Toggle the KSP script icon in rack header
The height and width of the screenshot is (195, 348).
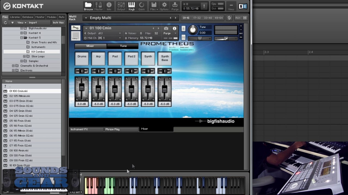coord(229,18)
